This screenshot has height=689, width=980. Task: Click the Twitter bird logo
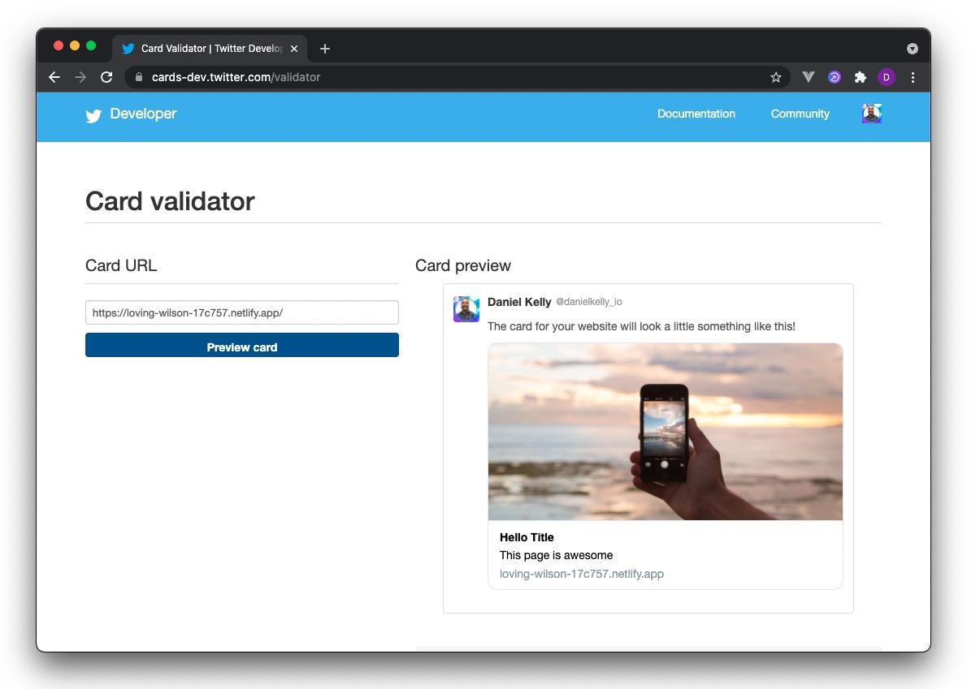click(93, 115)
